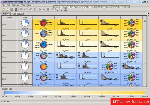The width and height of the screenshot is (150, 105).
Task: Click the 18.65% size pie chart
Action: (x=25, y=34)
